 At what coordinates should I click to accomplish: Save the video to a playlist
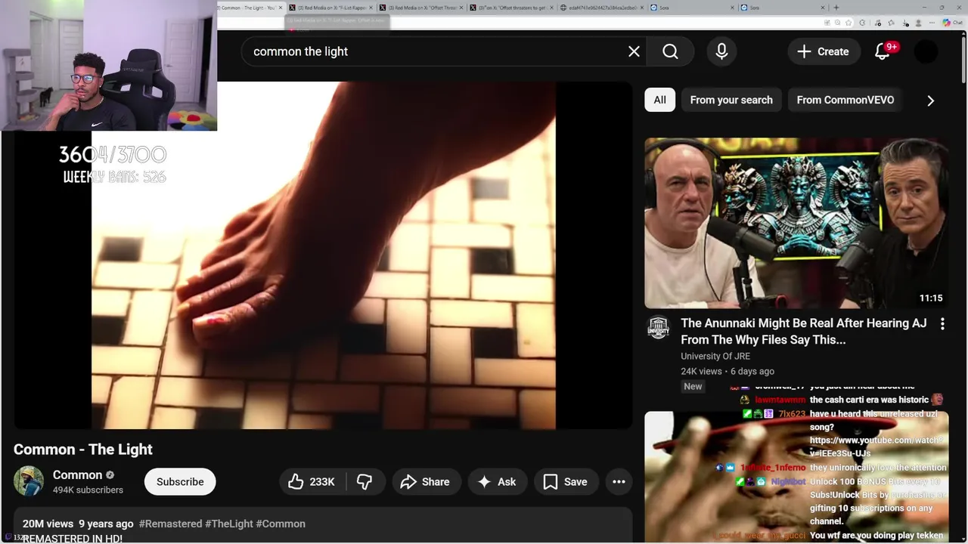click(x=565, y=481)
